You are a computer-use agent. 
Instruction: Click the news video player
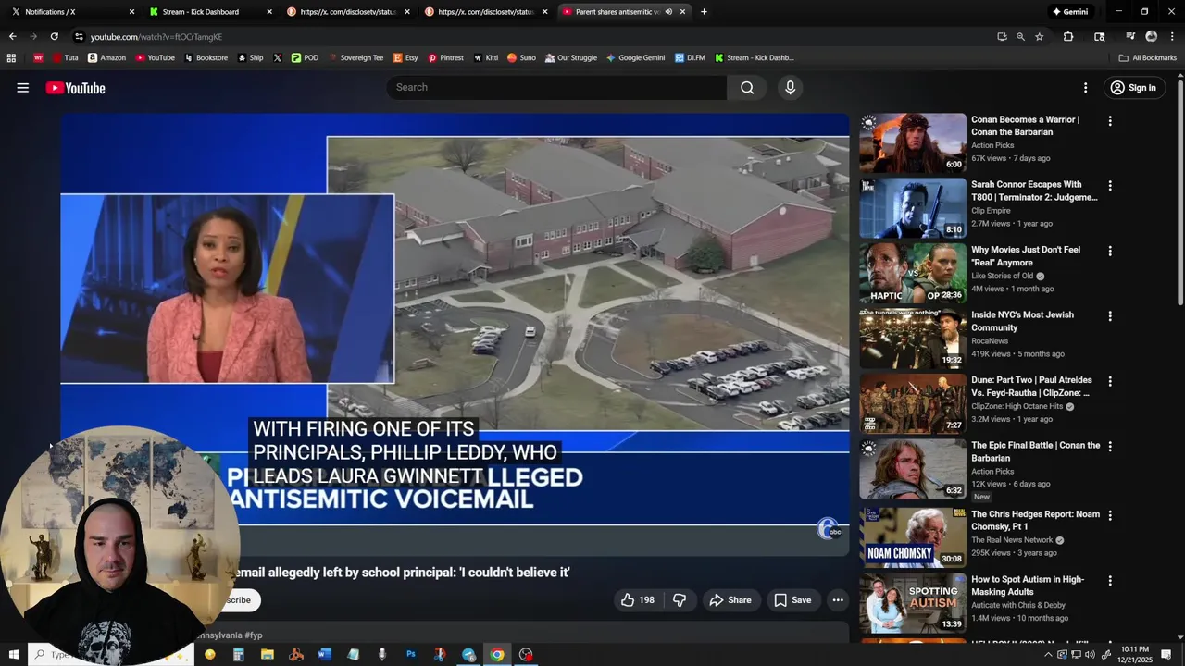click(455, 333)
